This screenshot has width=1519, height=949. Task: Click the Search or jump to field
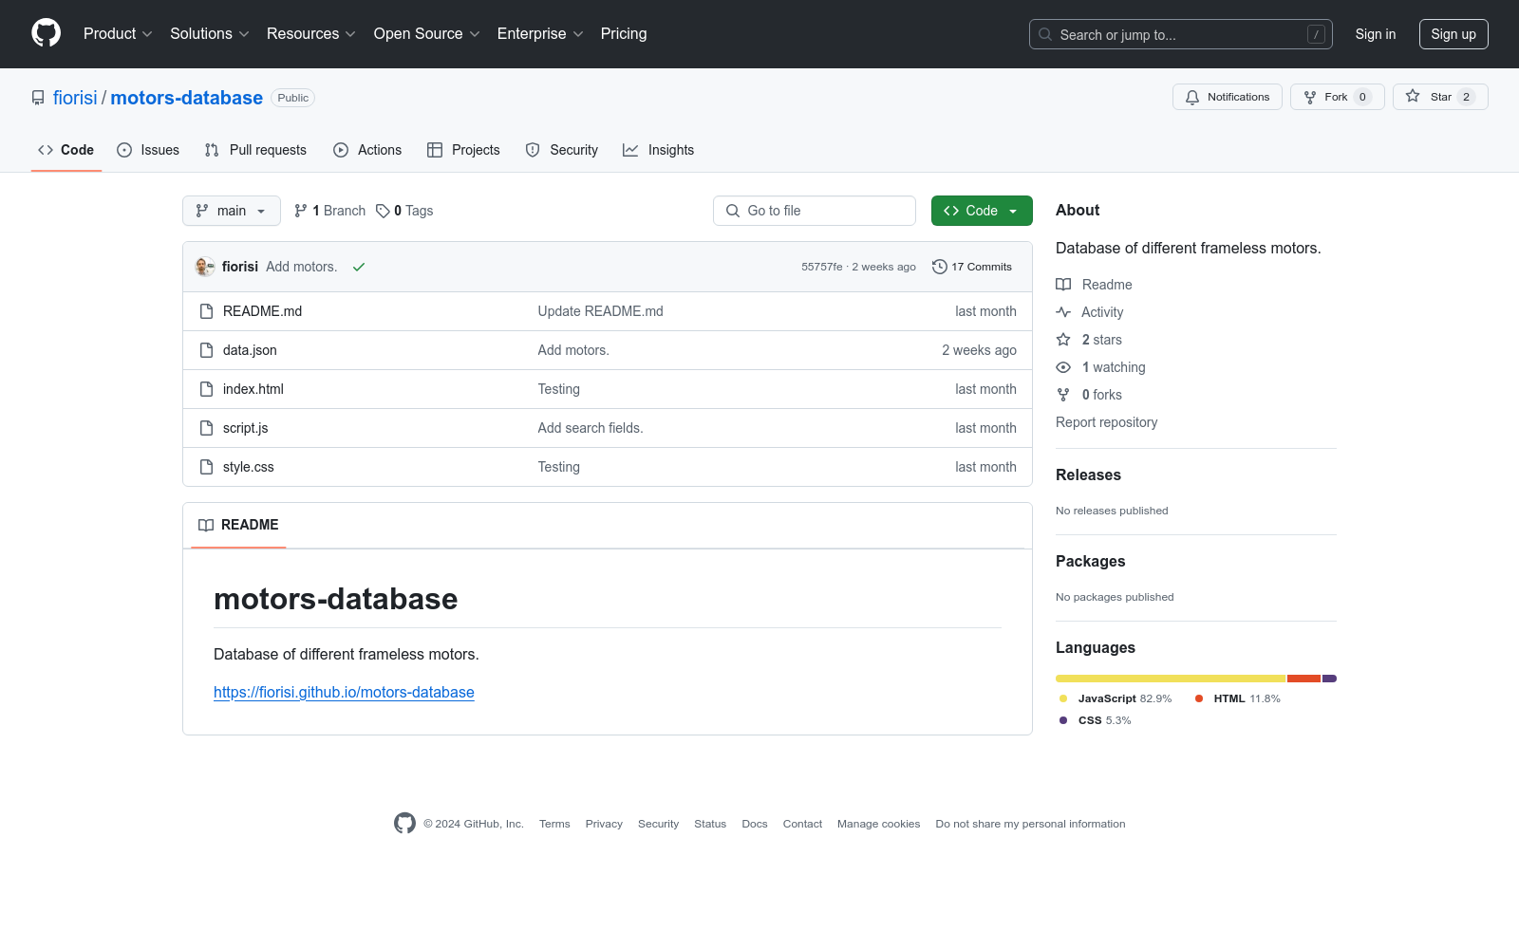(x=1181, y=34)
